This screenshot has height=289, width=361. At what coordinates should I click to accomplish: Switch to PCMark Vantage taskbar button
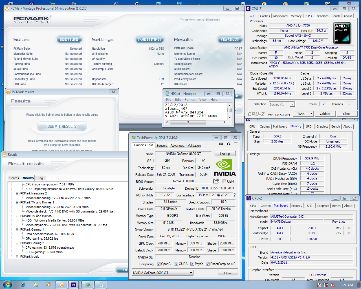click(61, 285)
